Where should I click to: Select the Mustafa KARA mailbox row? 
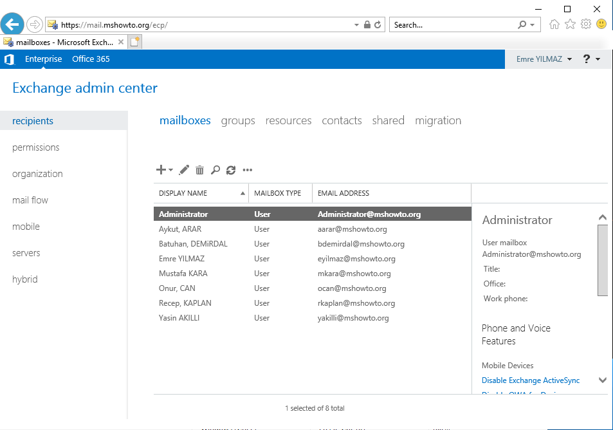[313, 274]
